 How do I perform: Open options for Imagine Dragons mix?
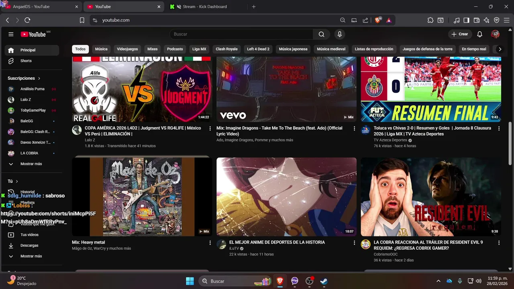click(x=354, y=128)
